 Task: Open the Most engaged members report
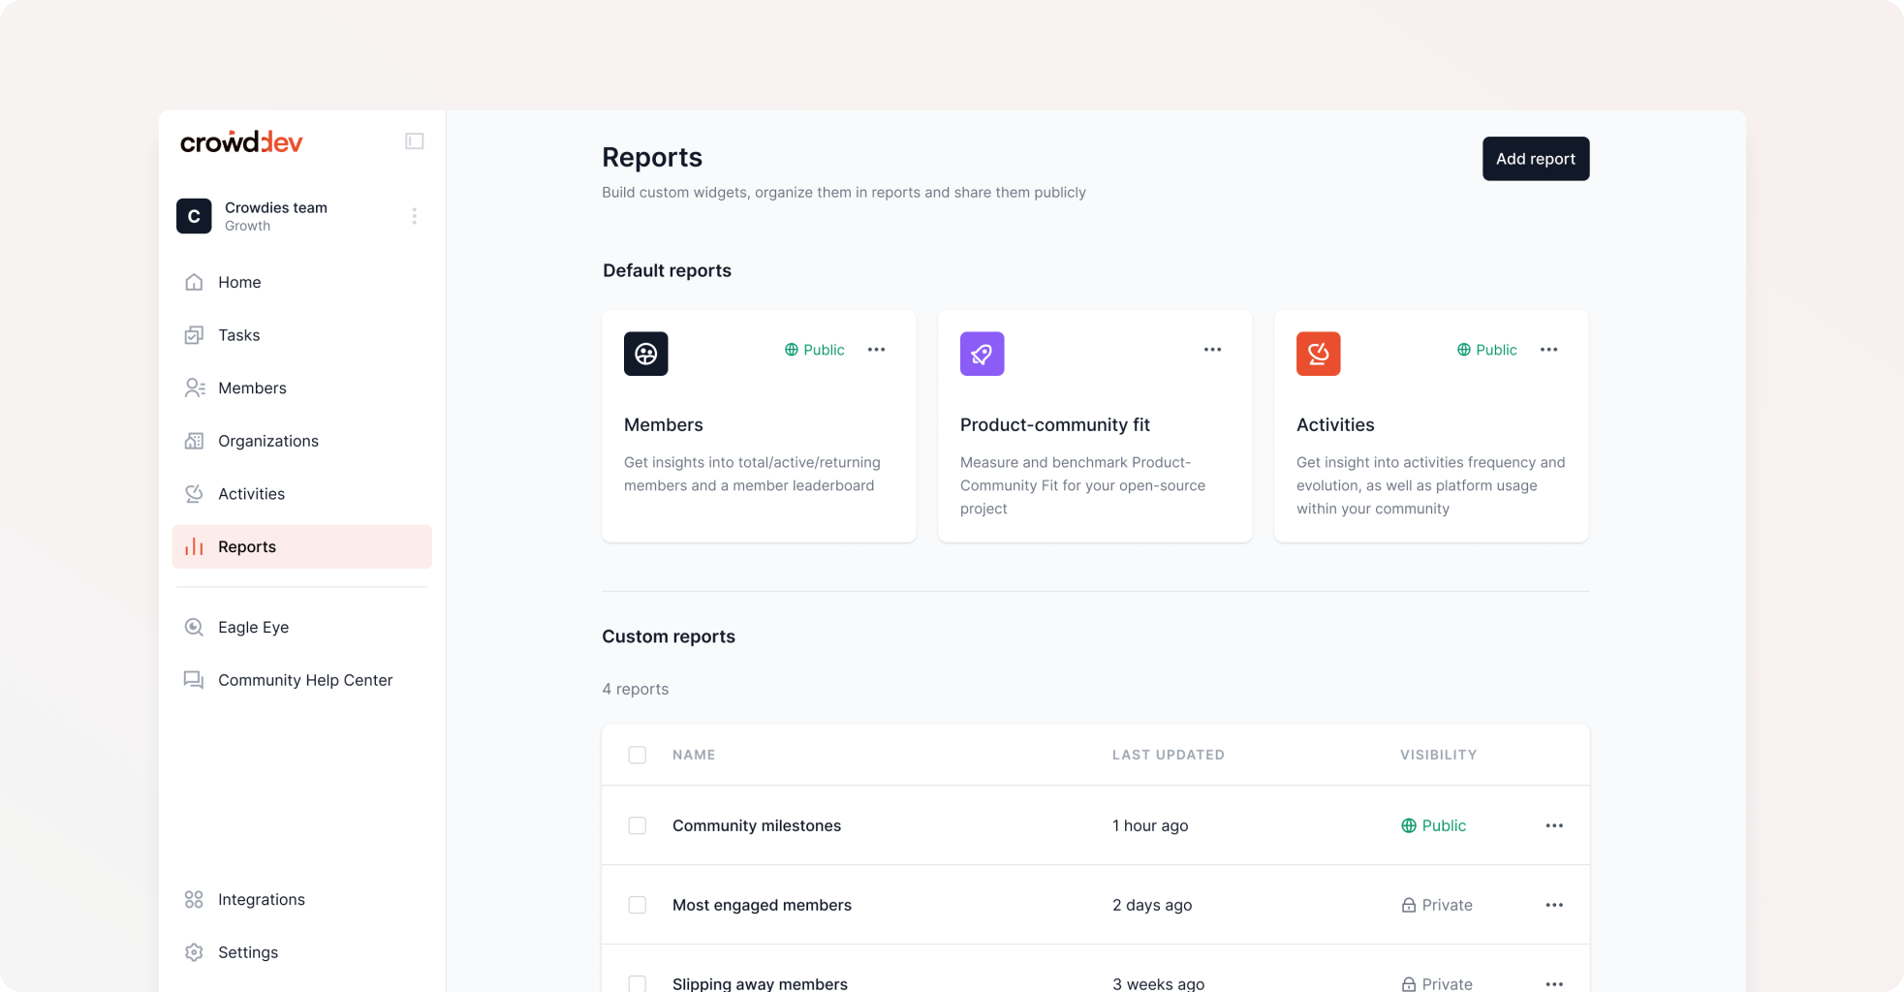click(x=763, y=905)
